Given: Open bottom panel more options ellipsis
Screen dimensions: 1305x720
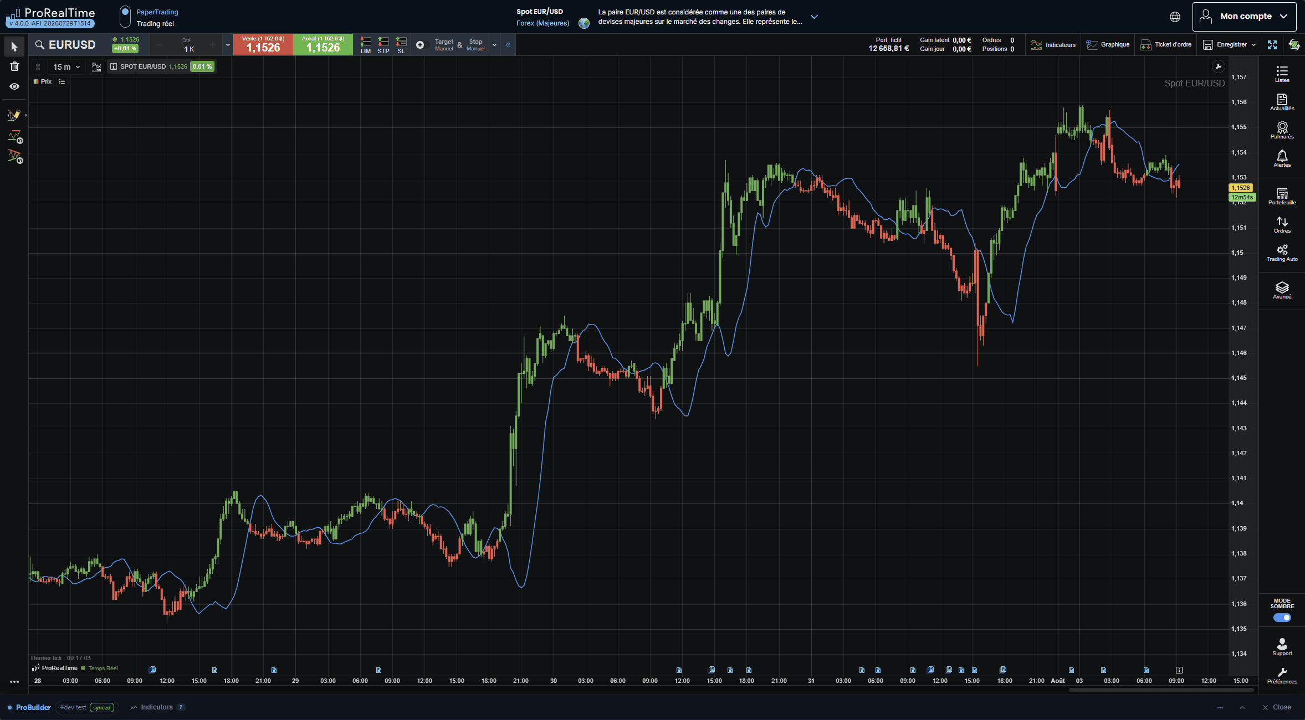Looking at the screenshot, I should 1220,707.
